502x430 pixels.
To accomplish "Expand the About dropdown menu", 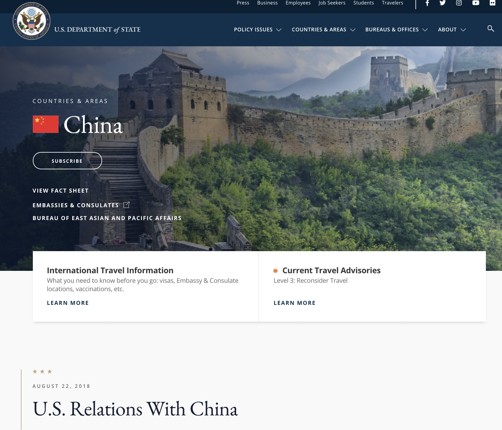I will tap(452, 30).
